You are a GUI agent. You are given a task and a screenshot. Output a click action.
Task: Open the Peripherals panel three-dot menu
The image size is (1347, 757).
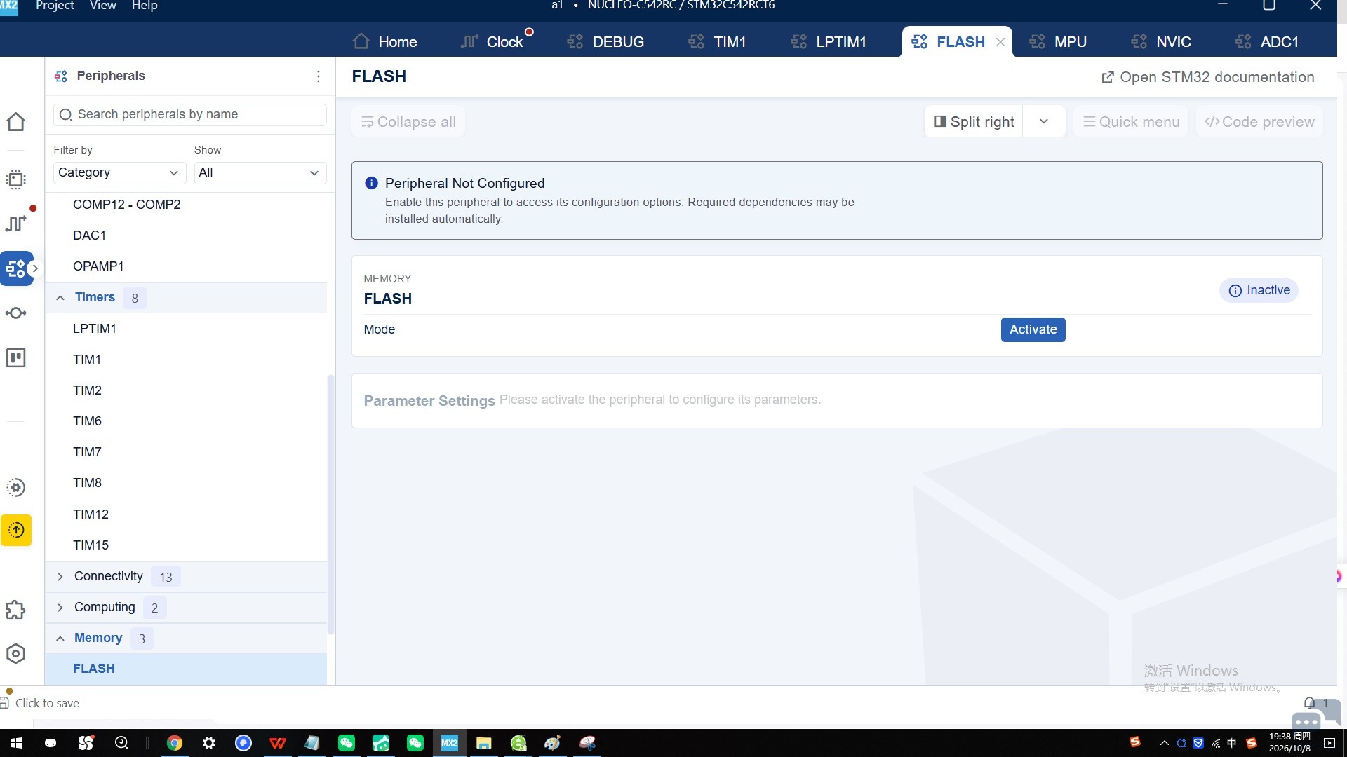click(x=319, y=76)
